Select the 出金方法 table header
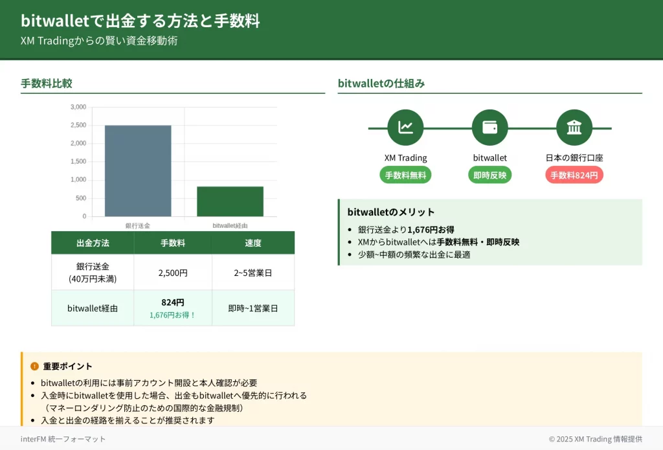Screen dimensions: 663x450 93,243
